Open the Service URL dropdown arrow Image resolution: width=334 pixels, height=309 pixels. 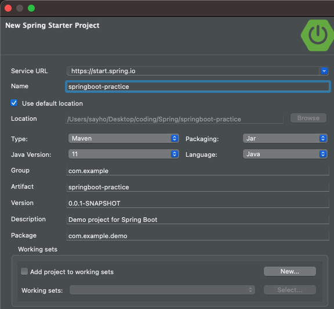coord(324,71)
